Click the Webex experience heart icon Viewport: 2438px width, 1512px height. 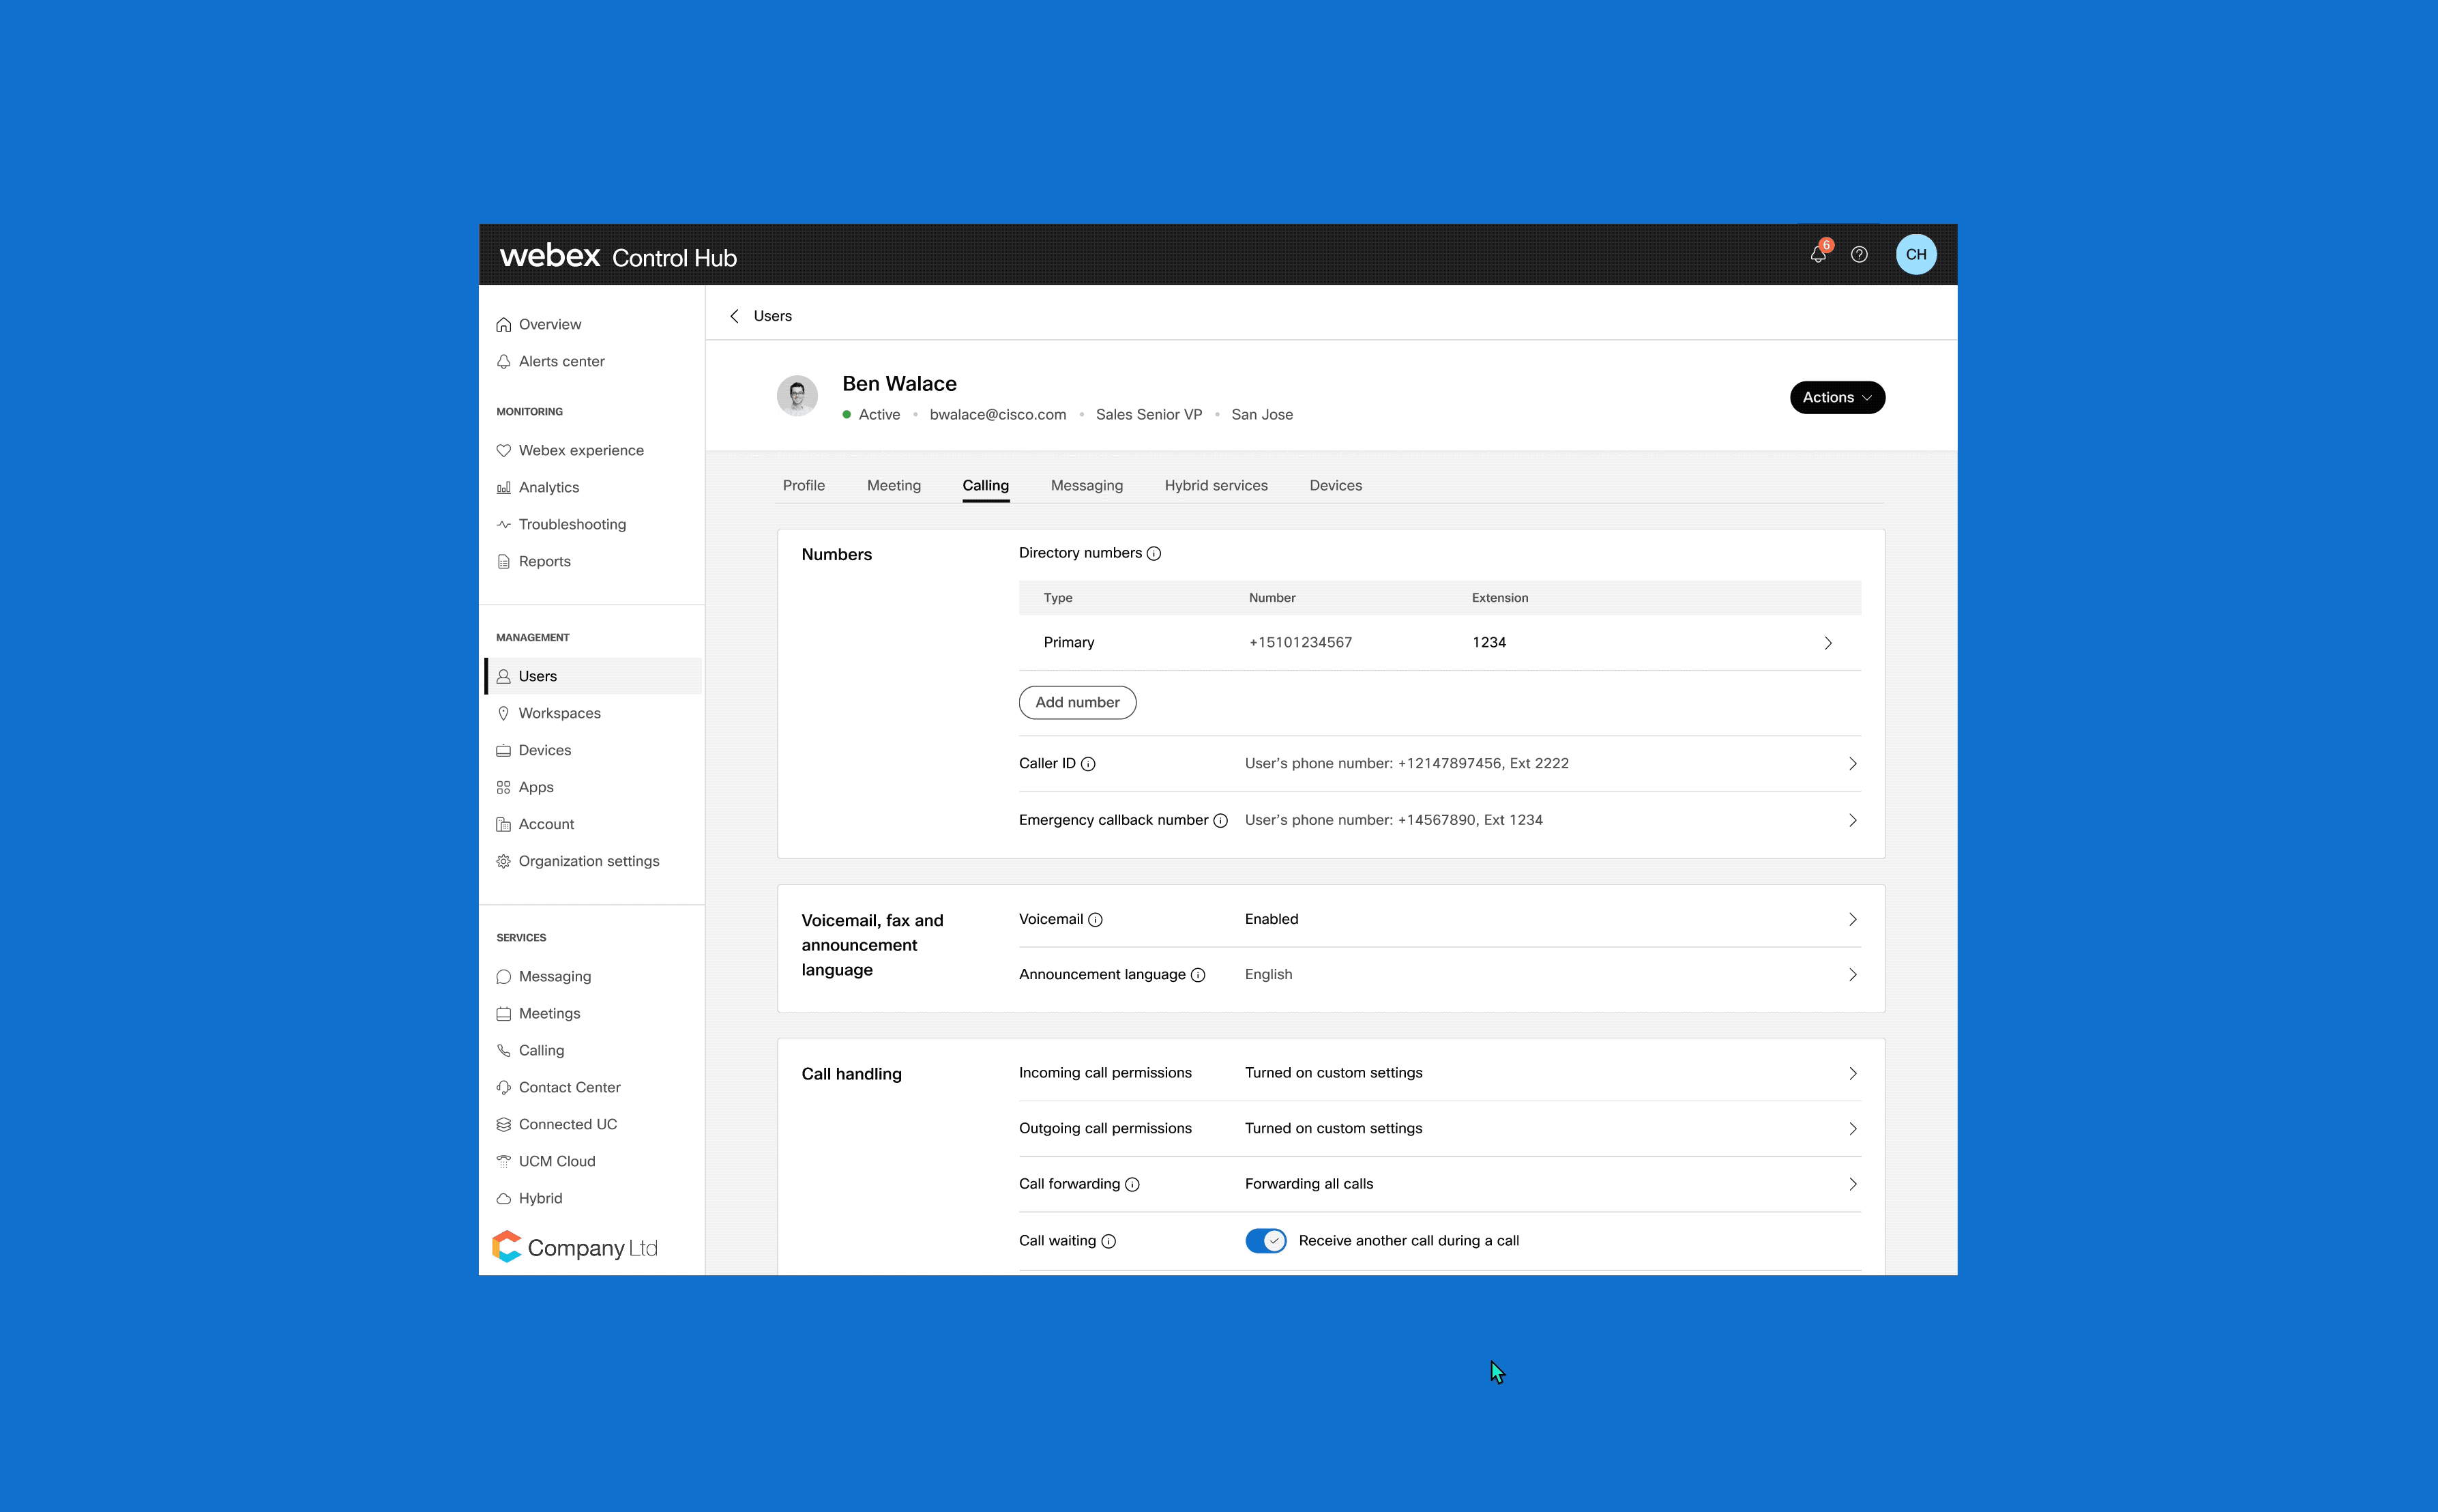tap(504, 450)
